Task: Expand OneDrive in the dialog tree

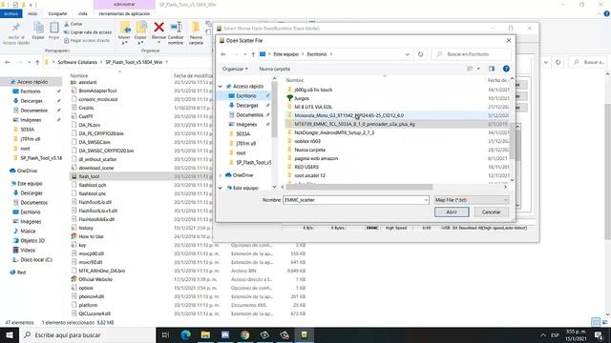Action: (x=221, y=175)
